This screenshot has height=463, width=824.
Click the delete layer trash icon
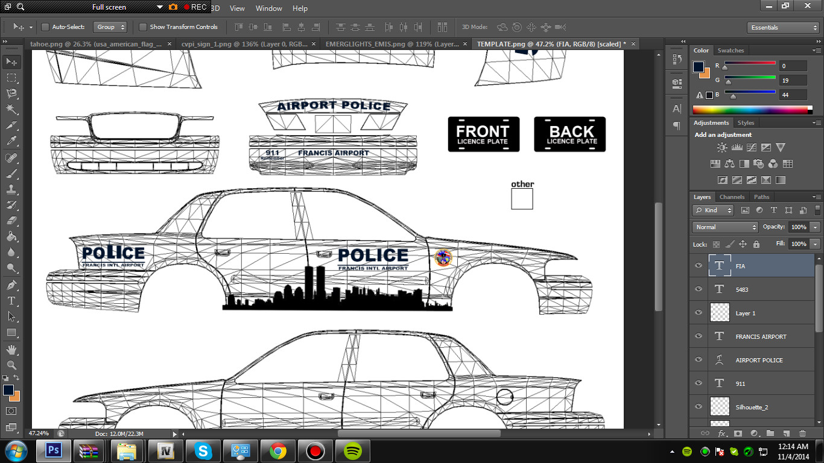click(x=802, y=433)
